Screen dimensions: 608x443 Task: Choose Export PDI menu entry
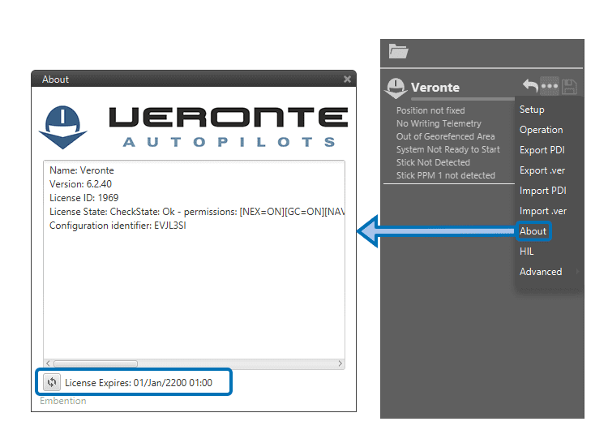click(542, 150)
